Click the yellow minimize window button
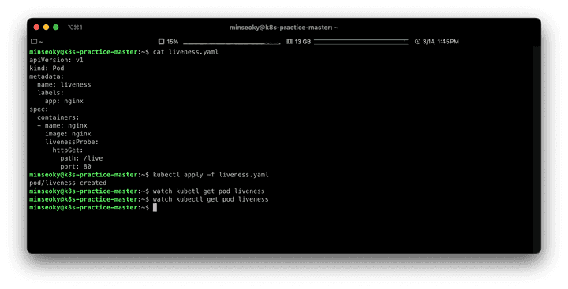This screenshot has height=289, width=568. pos(46,27)
